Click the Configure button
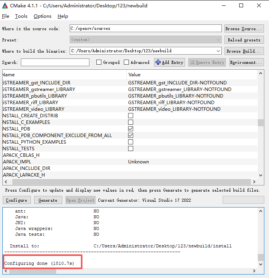This screenshot has width=269, height=278. [x=17, y=200]
